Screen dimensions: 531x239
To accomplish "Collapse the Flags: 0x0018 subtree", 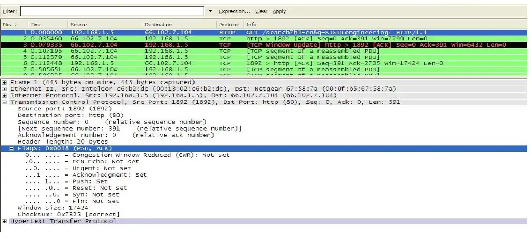I will click(12, 148).
